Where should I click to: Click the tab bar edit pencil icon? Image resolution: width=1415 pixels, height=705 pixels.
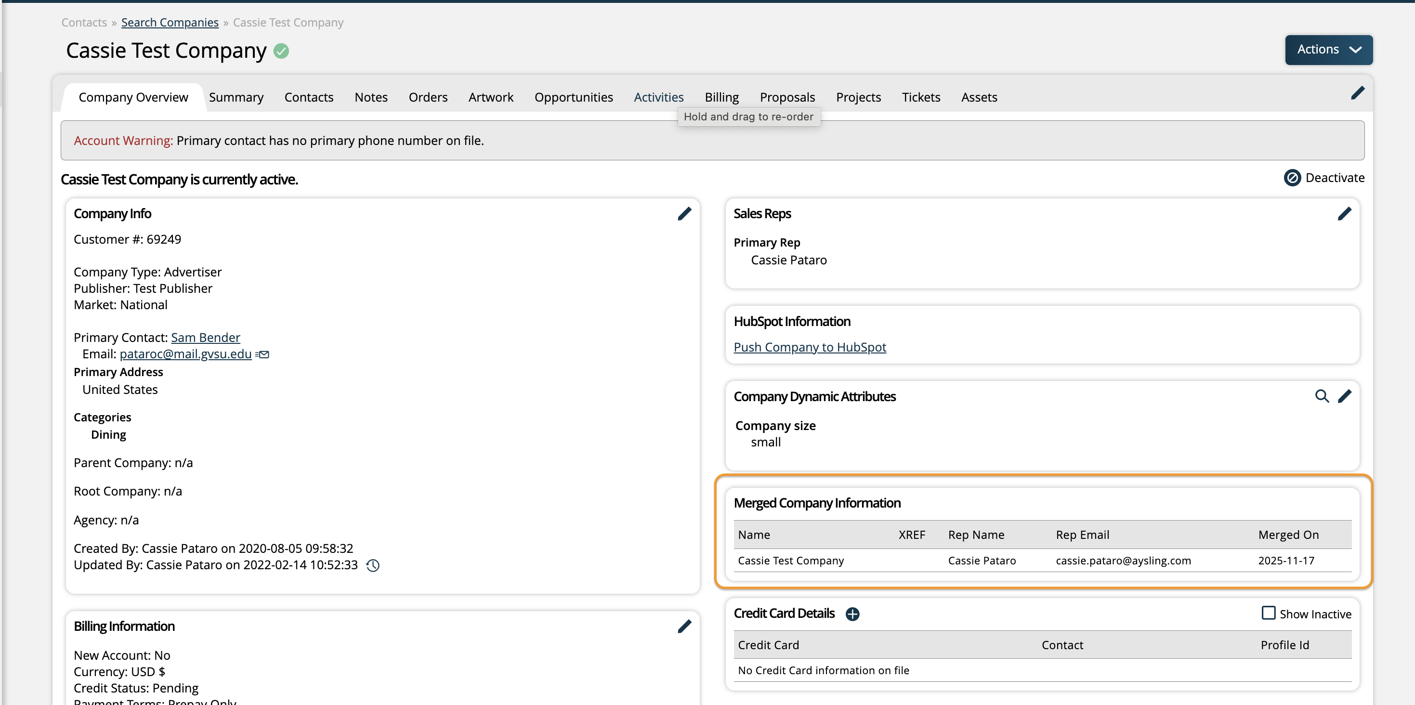point(1357,93)
